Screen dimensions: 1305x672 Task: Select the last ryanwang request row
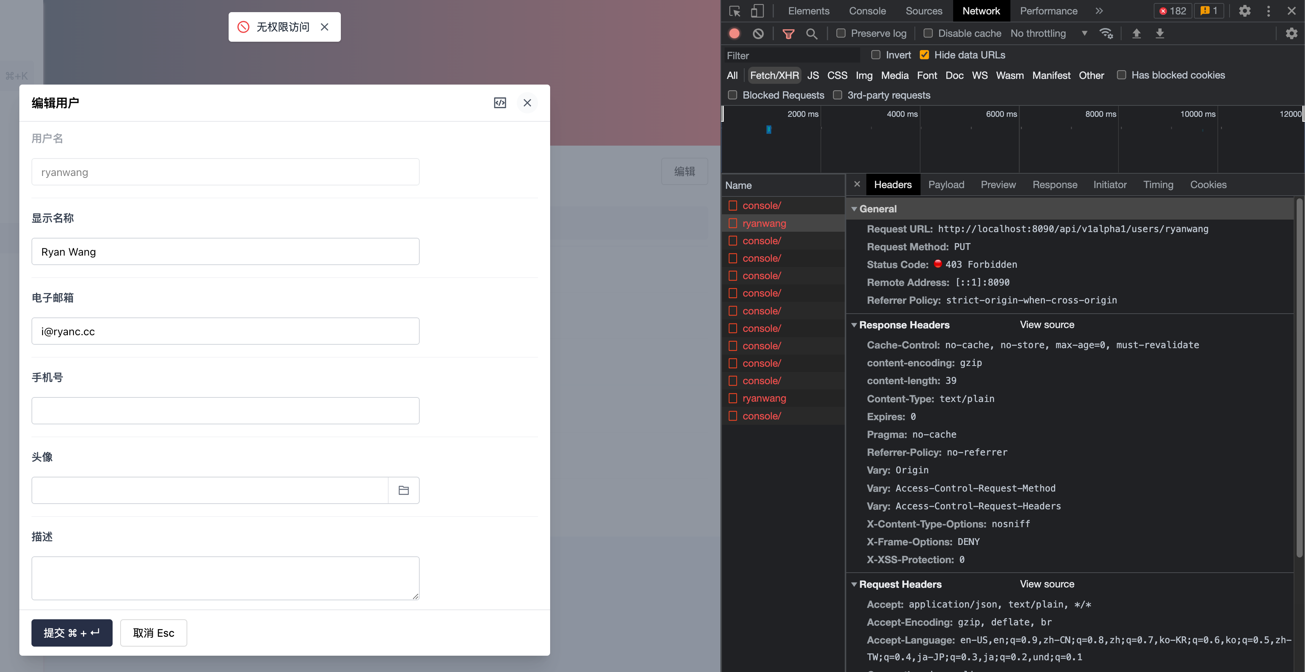[x=784, y=398]
